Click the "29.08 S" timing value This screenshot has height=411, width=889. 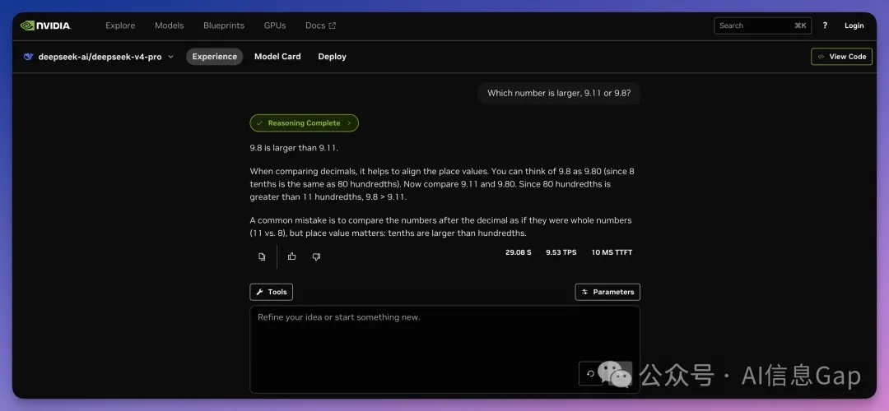(x=519, y=252)
